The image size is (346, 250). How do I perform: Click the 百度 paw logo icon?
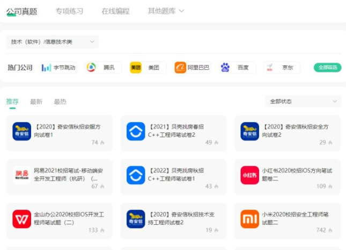[x=225, y=68]
